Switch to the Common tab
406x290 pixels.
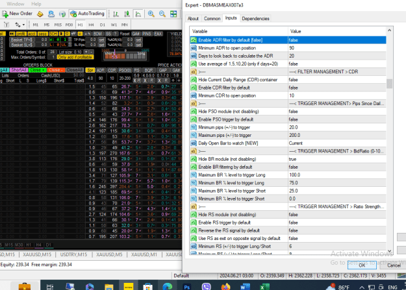click(212, 19)
